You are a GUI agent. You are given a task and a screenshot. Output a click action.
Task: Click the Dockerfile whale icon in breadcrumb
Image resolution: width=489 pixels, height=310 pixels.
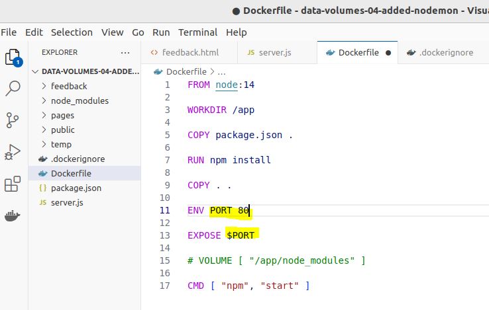(158, 71)
